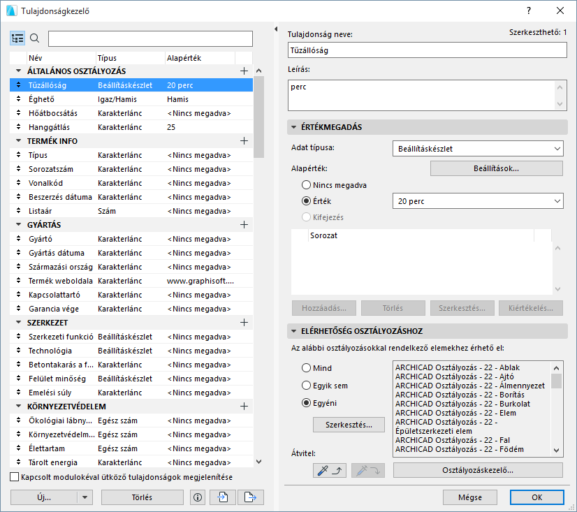Select 'ARCHICAD Osztályozás - 22 - Ablak' entry
Image resolution: width=577 pixels, height=512 pixels.
pyautogui.click(x=458, y=367)
